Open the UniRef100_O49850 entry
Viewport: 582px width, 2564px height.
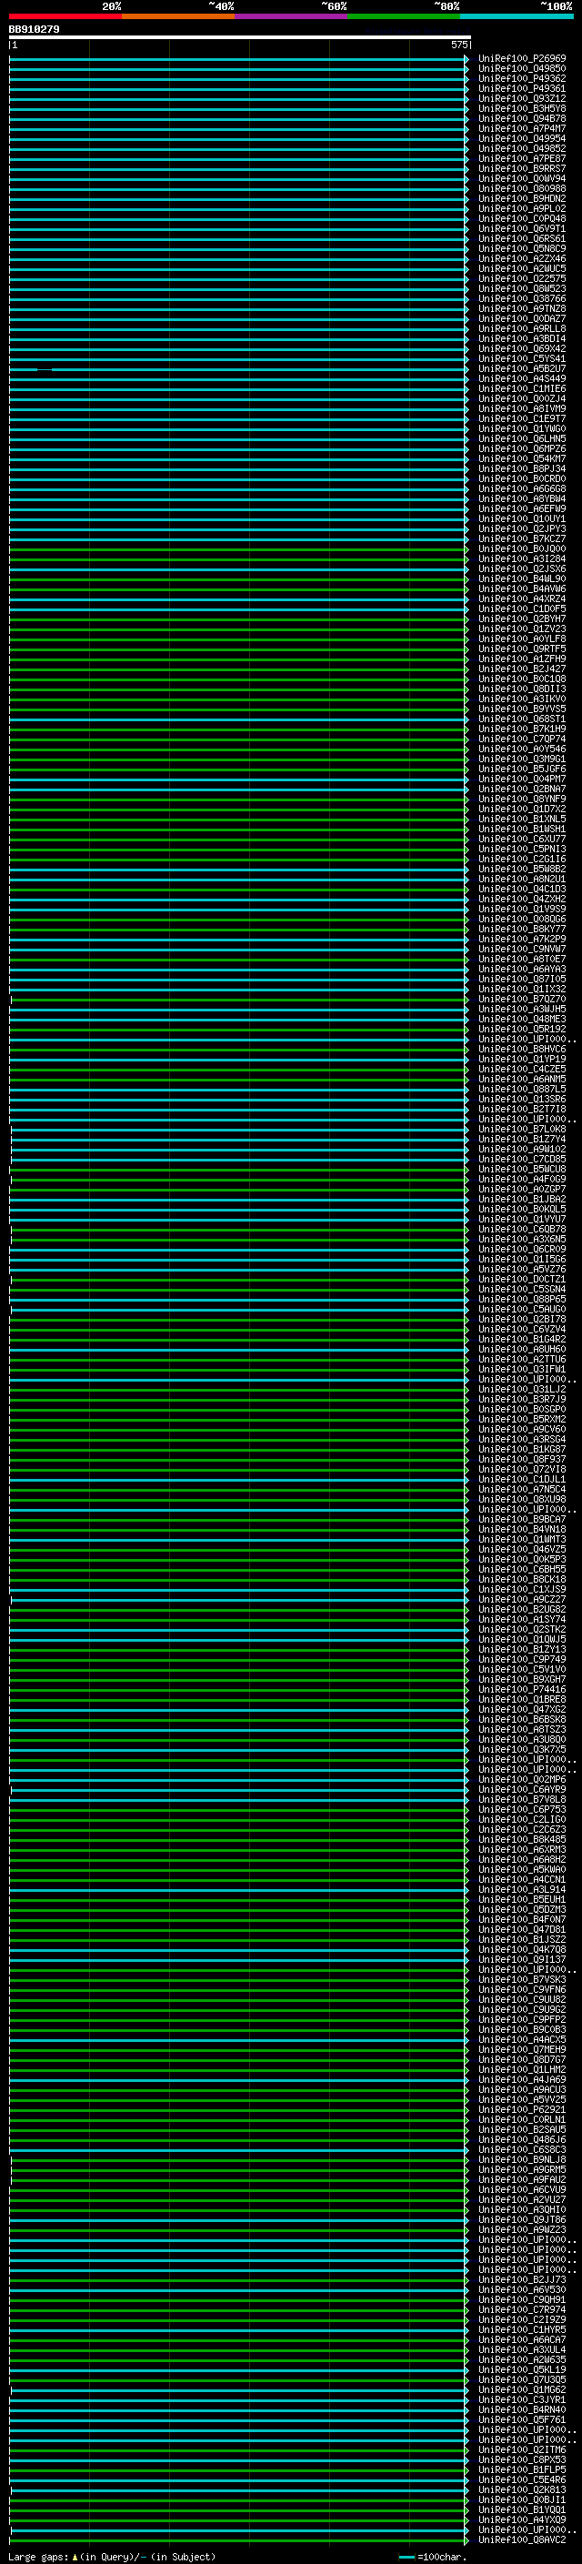521,69
